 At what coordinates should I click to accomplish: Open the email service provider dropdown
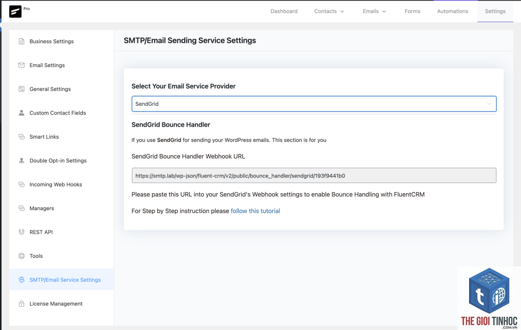coord(313,104)
